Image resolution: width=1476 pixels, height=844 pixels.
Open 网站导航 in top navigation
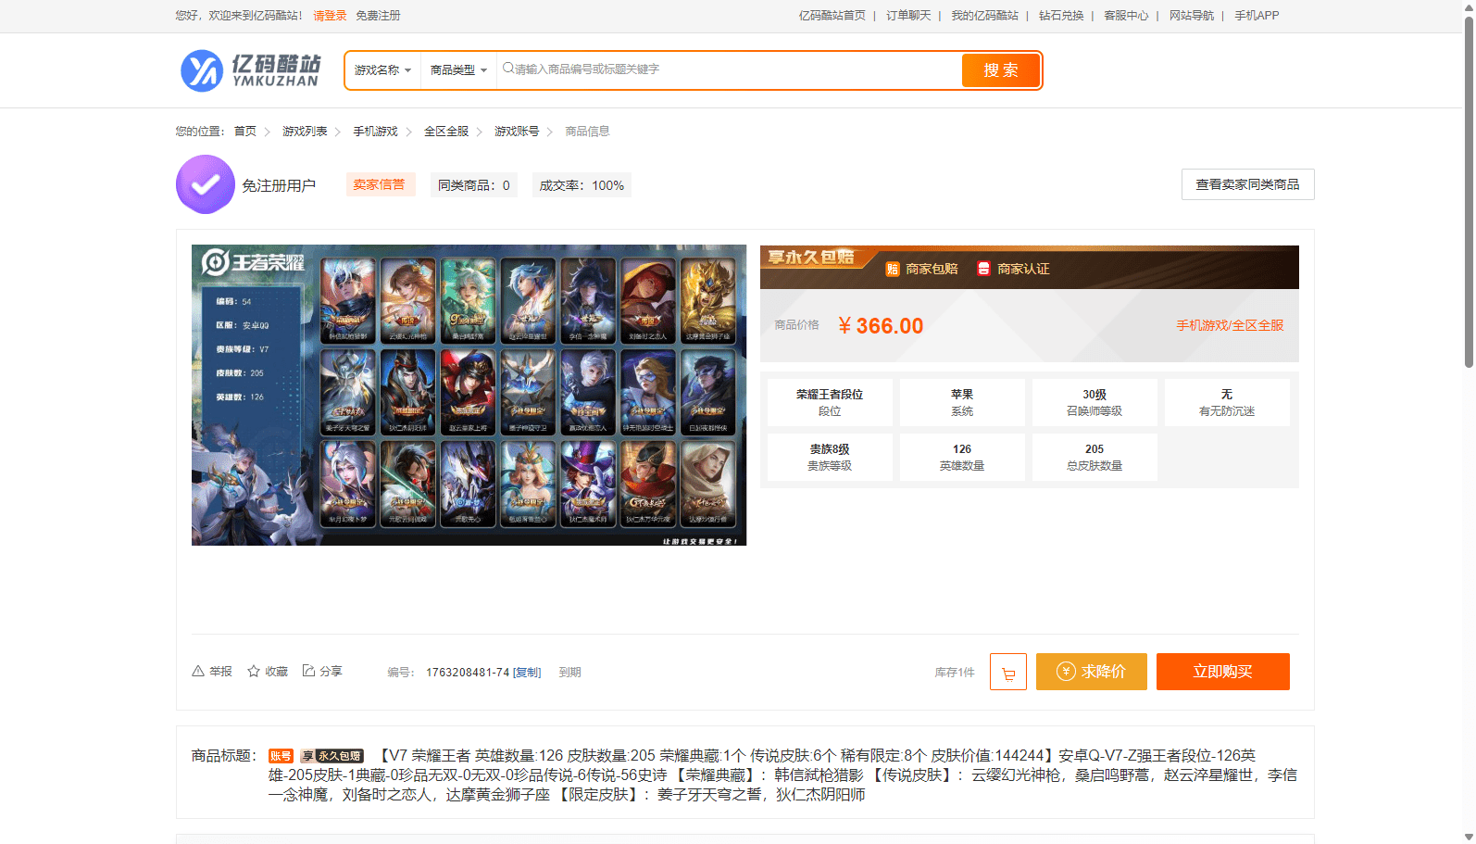1192,16
